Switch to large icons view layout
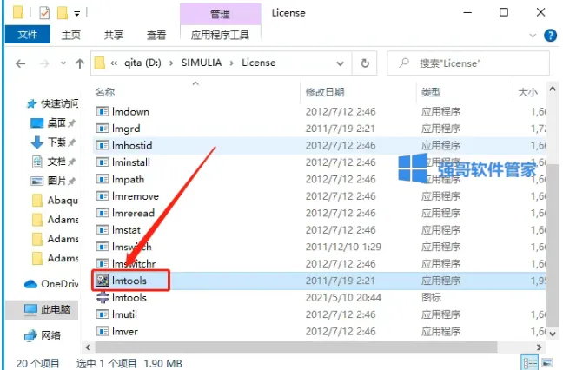 [546, 363]
